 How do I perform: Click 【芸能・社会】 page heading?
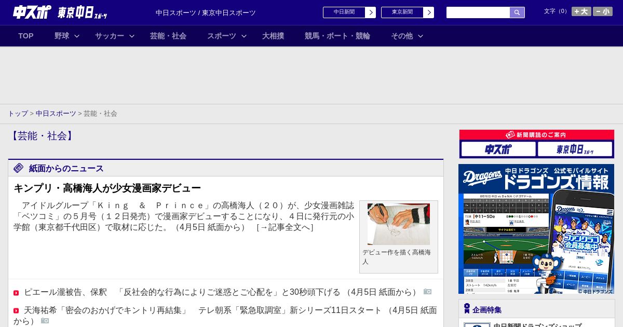42,136
